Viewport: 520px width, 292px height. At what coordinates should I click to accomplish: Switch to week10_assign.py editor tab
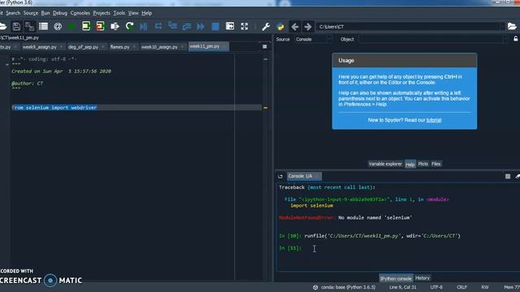(159, 47)
